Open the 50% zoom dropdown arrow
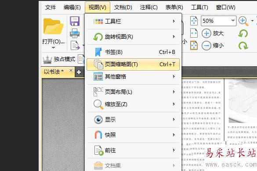The height and width of the screenshot is (171, 257). click(233, 21)
